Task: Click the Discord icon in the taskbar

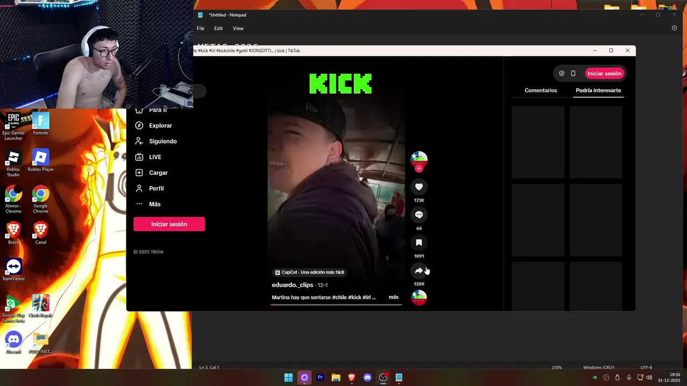Action: pyautogui.click(x=367, y=377)
